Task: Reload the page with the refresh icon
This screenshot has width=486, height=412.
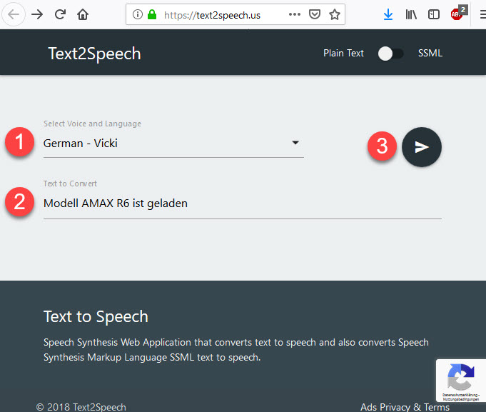Action: click(x=60, y=14)
